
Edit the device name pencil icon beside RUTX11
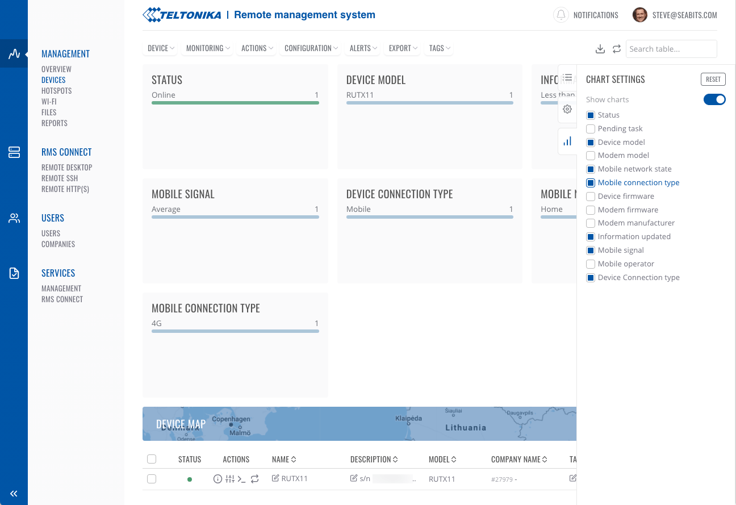pyautogui.click(x=276, y=478)
